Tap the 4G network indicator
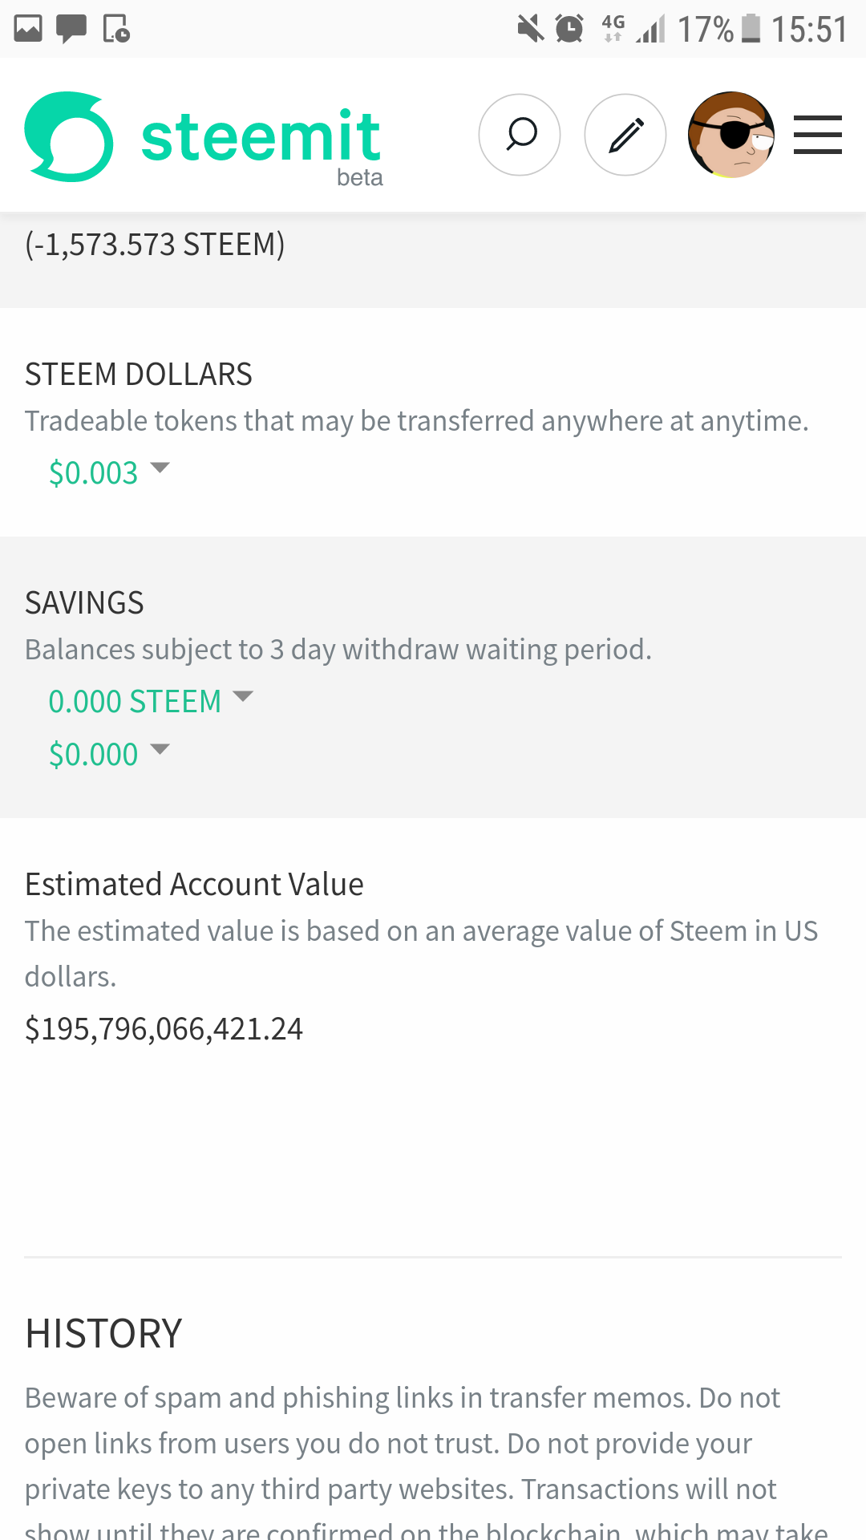 pos(613,28)
